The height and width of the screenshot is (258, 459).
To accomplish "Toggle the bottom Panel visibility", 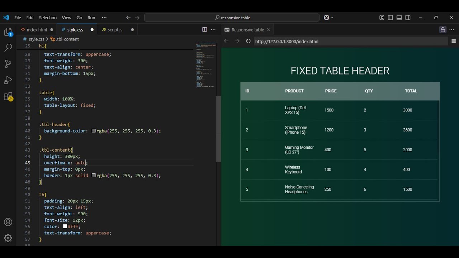I will 399,18.
